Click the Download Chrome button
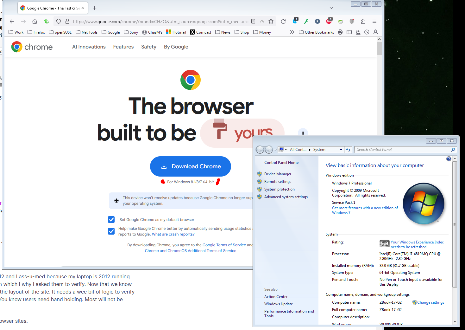The image size is (465, 330). [191, 166]
